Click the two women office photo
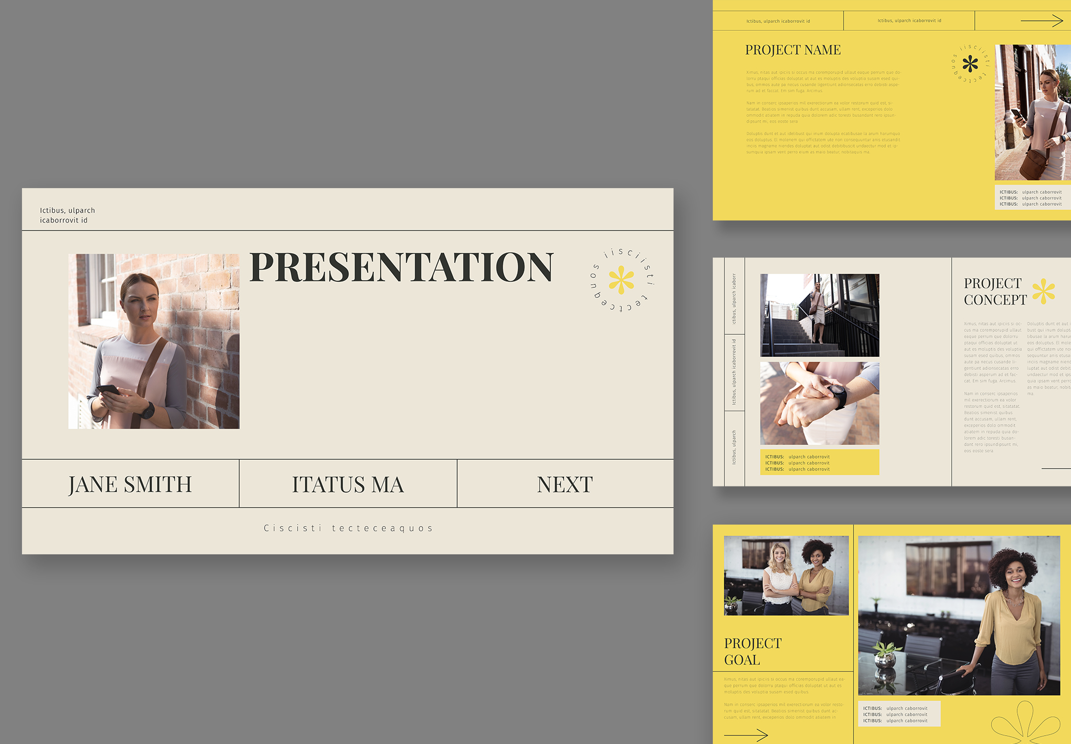 (x=786, y=575)
